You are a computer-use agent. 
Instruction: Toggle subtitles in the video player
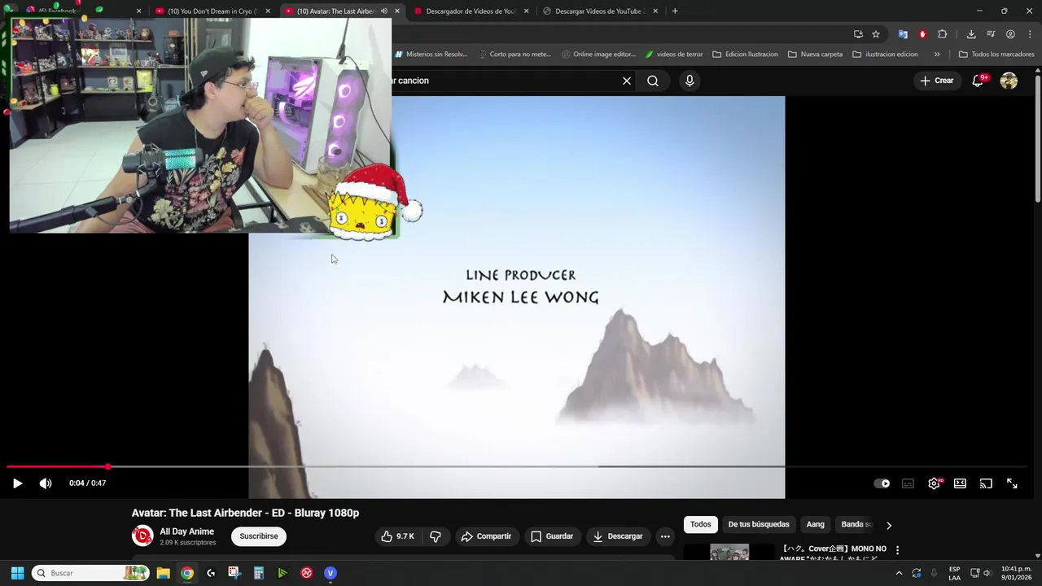(908, 483)
